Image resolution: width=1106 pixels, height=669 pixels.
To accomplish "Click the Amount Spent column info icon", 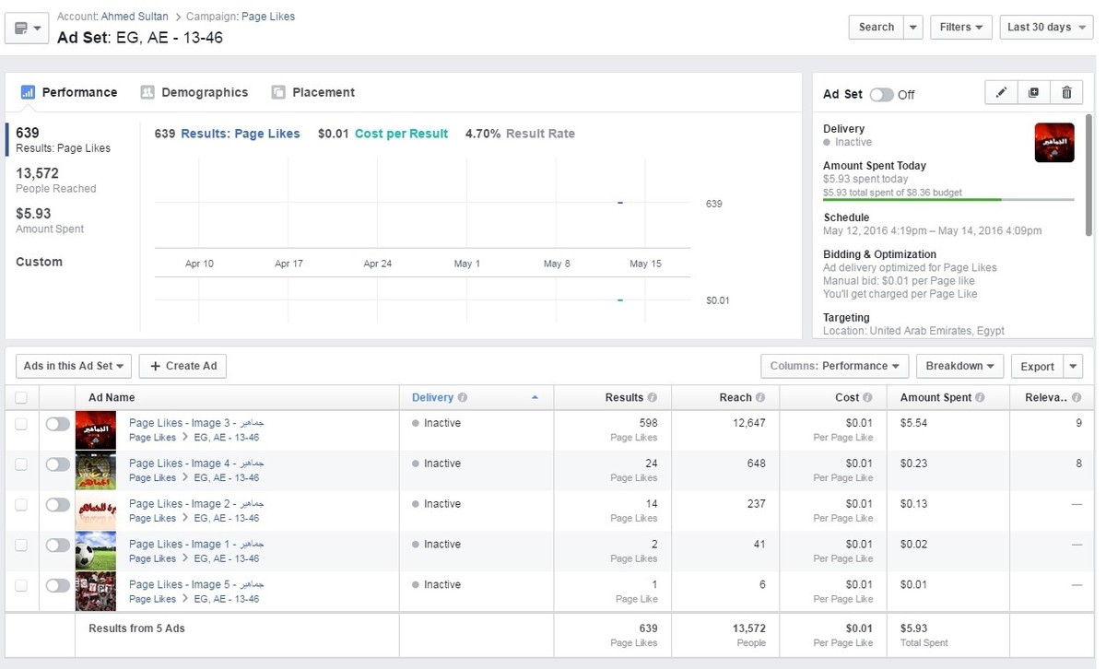I will click(980, 398).
